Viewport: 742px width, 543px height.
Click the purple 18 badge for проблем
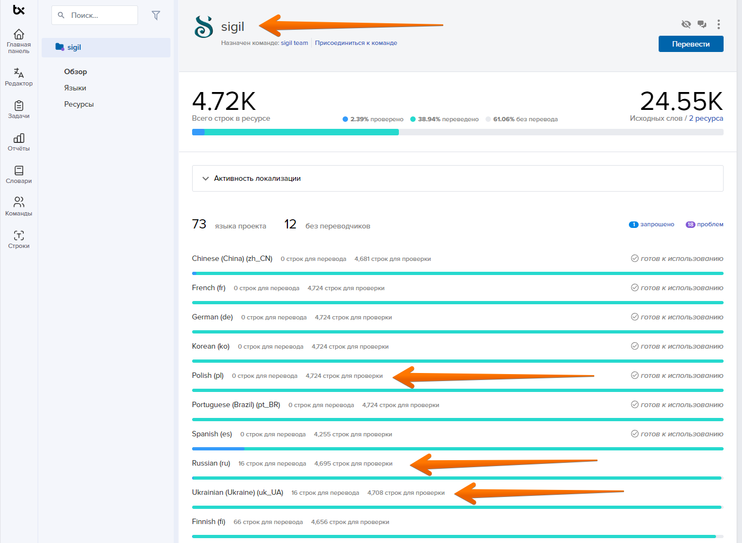(691, 225)
